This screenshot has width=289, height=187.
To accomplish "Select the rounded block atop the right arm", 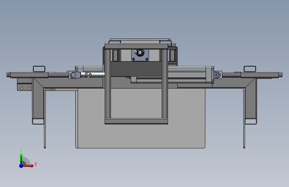I will click(x=250, y=69).
